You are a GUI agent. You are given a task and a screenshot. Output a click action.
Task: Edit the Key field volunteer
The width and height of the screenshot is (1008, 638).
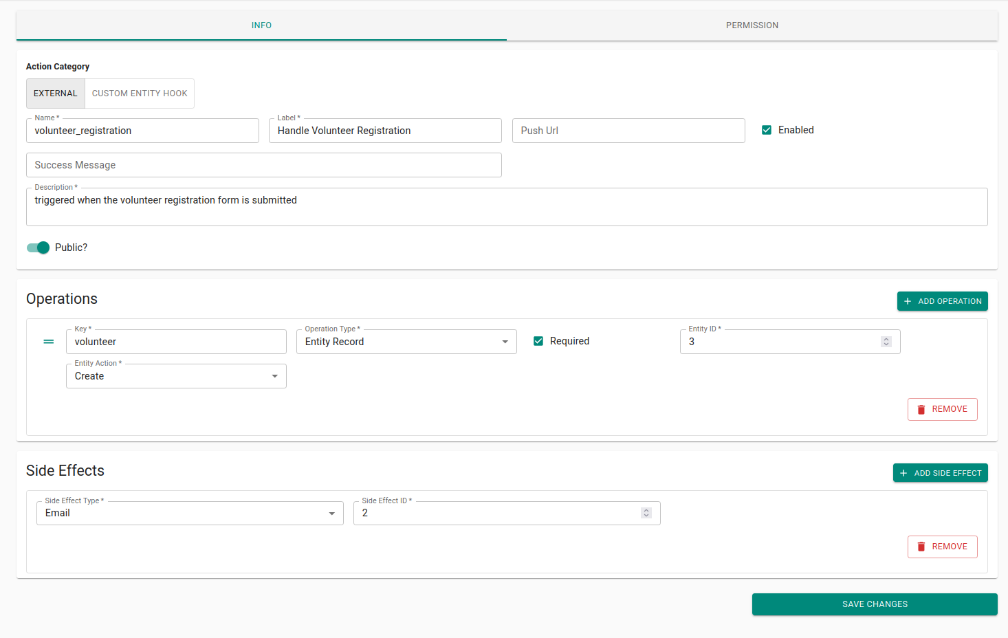click(176, 342)
